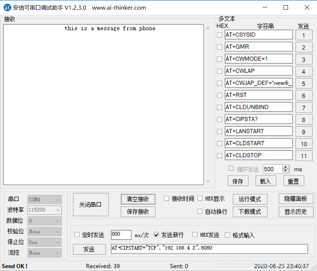Switch to 下载模式 download mode
This screenshot has width=317, height=271.
pos(250,212)
